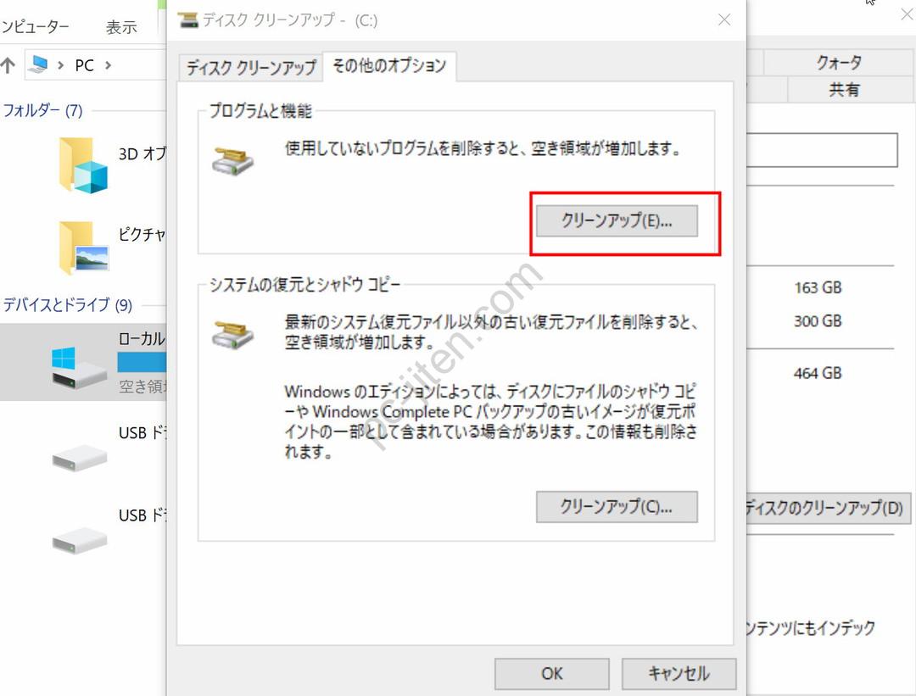Select the first USB drive icon
The image size is (916, 696).
79,458
